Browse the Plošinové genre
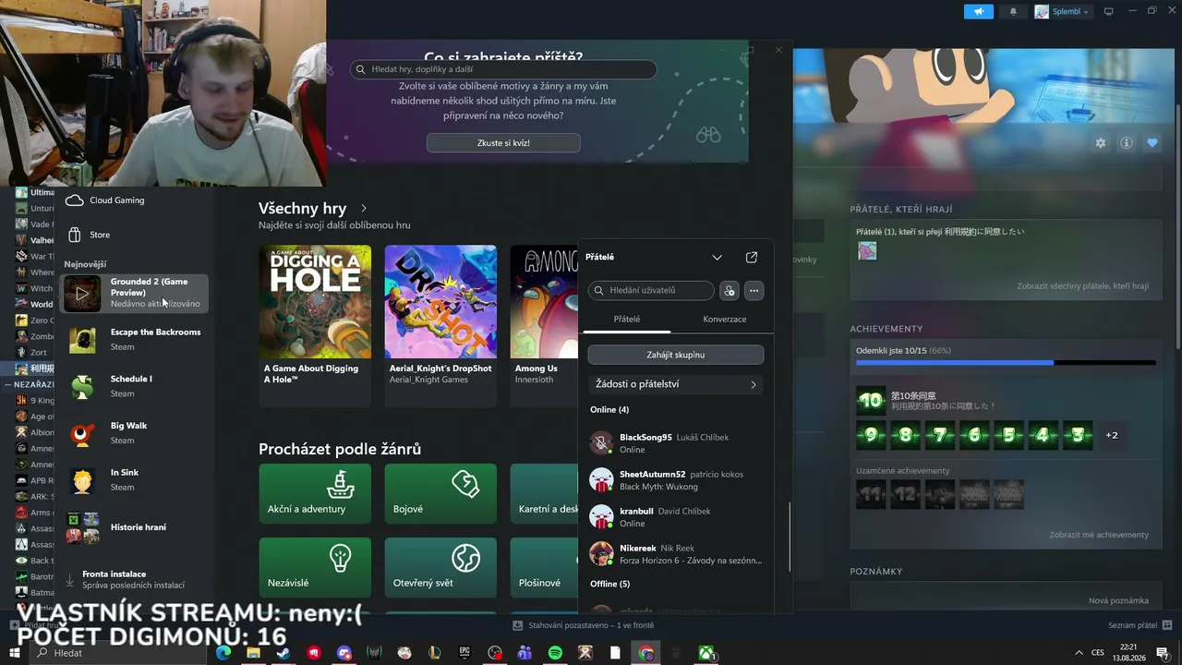 pyautogui.click(x=544, y=567)
